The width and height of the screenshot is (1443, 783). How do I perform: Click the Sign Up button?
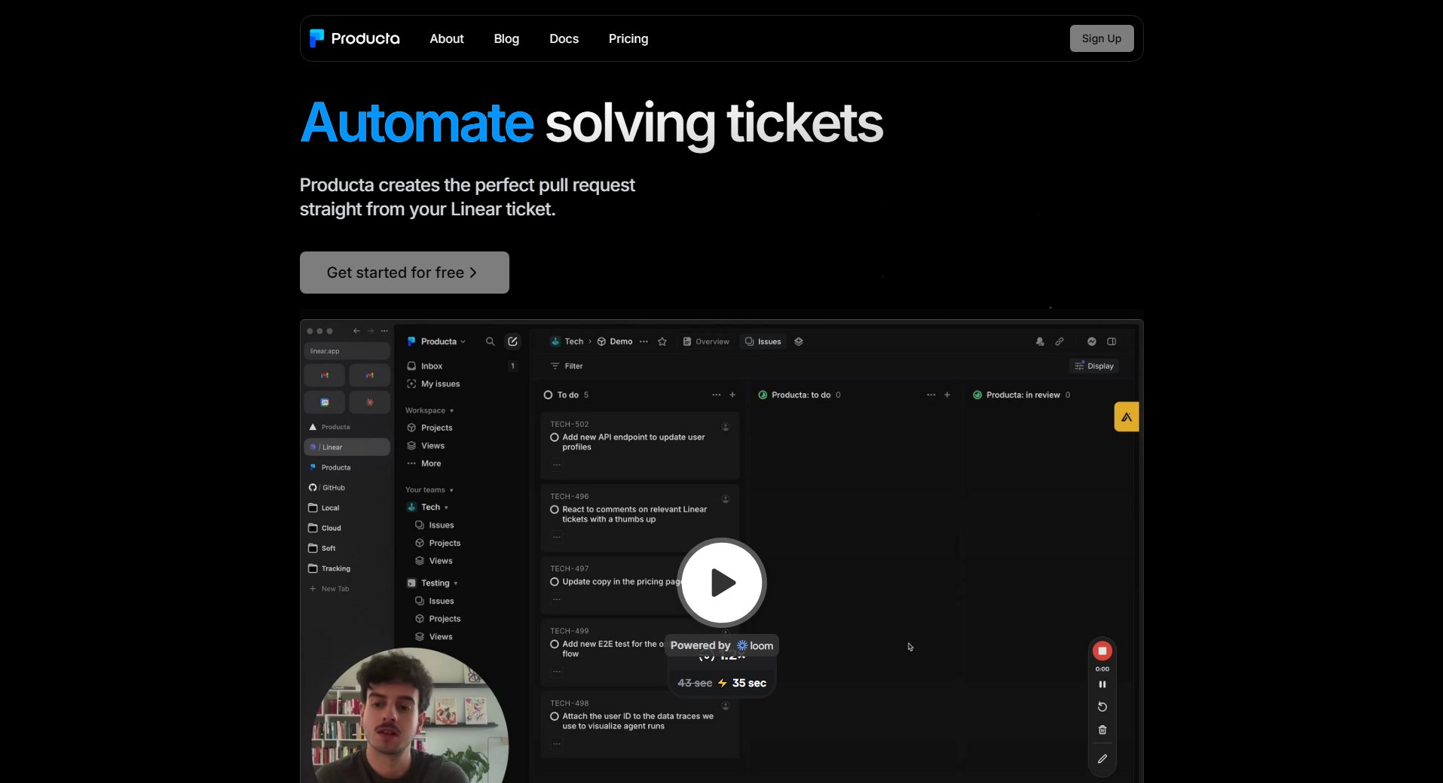pyautogui.click(x=1101, y=38)
